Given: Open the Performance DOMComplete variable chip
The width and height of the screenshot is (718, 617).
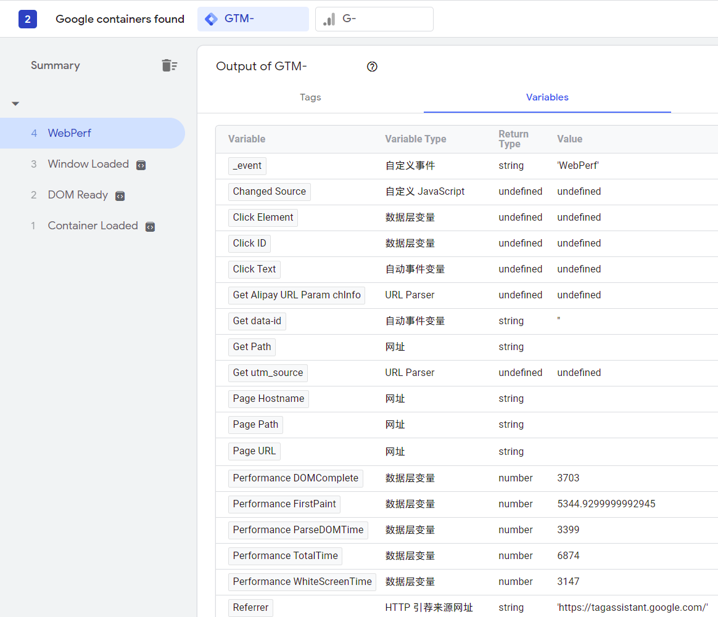Looking at the screenshot, I should (296, 478).
